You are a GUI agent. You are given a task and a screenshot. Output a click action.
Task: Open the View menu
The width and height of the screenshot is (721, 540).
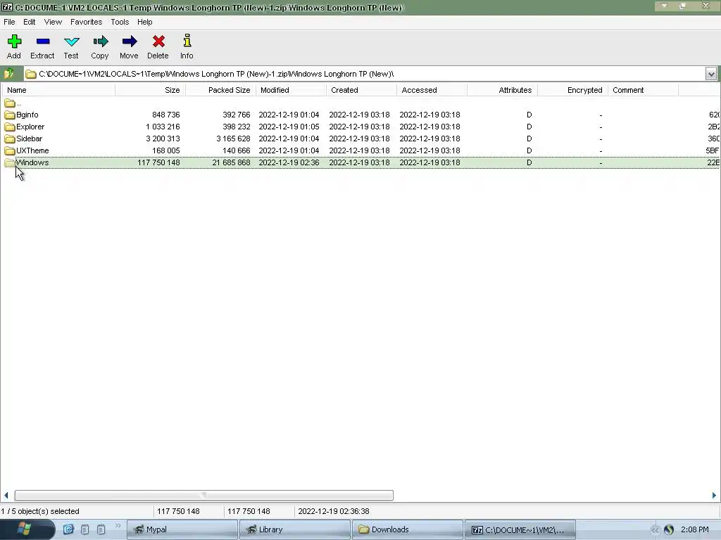coord(53,22)
